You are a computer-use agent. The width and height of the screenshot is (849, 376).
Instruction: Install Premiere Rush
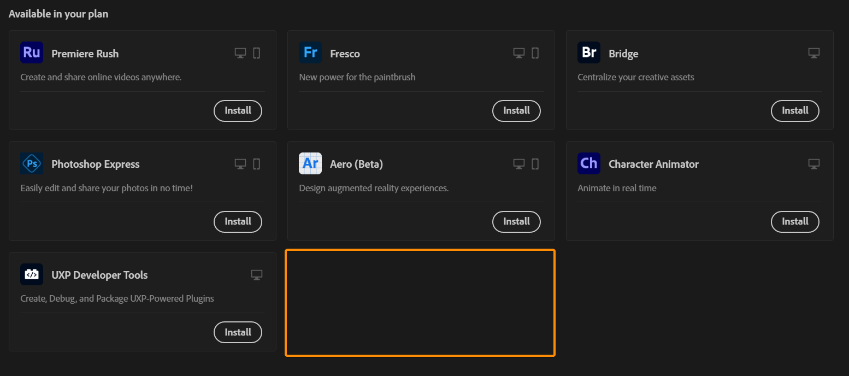(x=238, y=110)
